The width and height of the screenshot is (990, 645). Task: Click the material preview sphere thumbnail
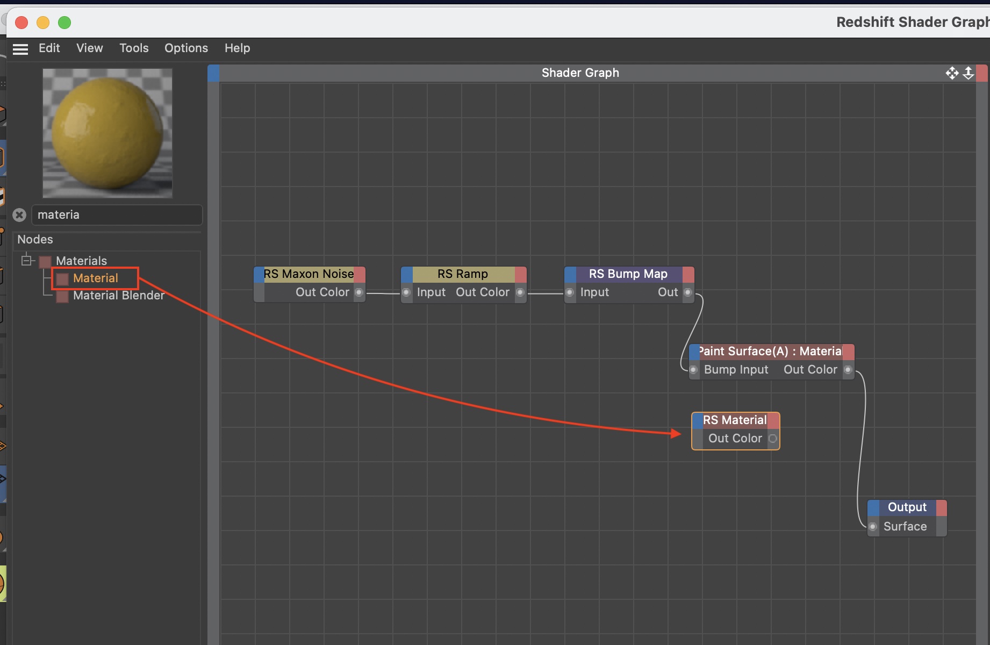click(107, 133)
